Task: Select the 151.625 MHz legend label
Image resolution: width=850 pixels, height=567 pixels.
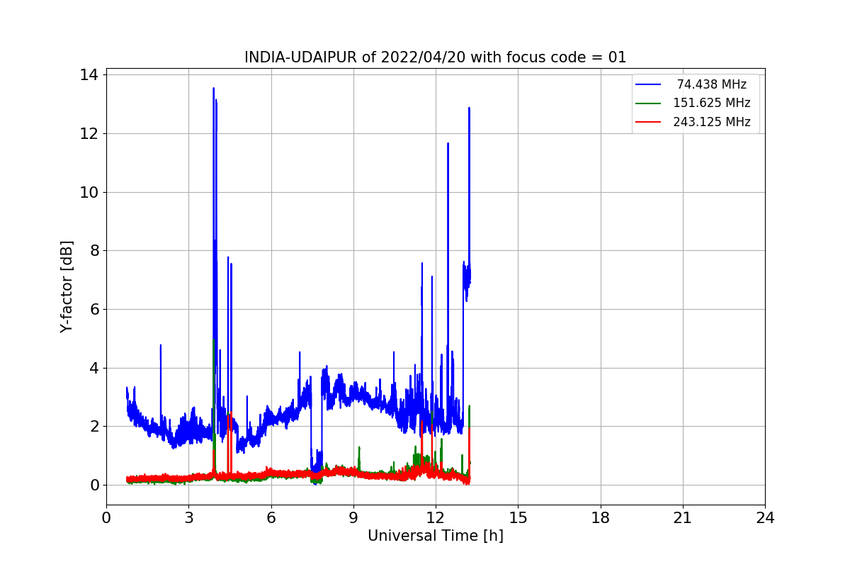Action: [712, 103]
